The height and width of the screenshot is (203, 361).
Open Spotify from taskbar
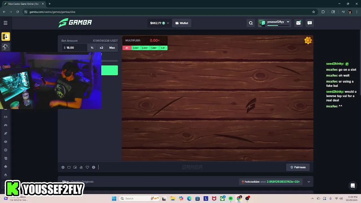(x=231, y=198)
